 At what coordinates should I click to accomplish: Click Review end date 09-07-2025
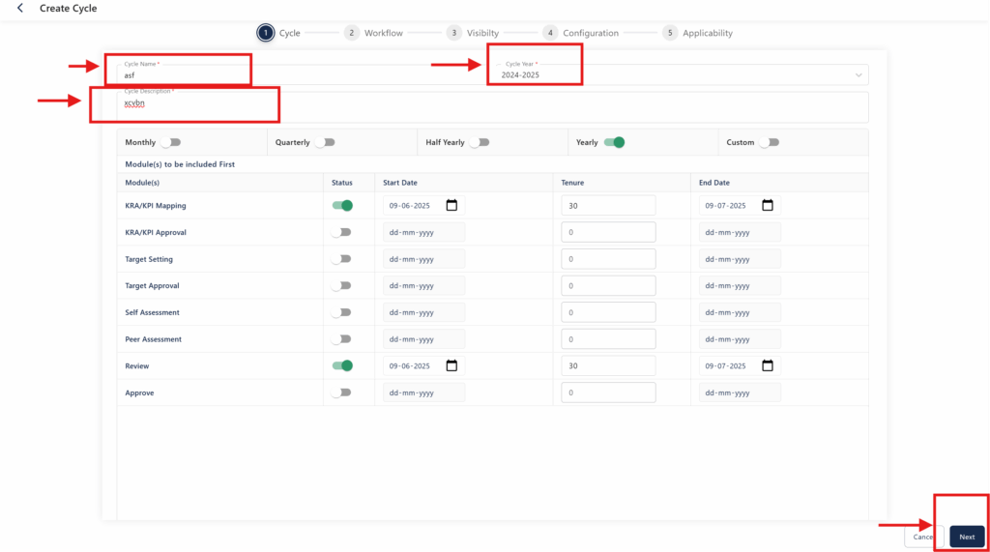point(725,365)
